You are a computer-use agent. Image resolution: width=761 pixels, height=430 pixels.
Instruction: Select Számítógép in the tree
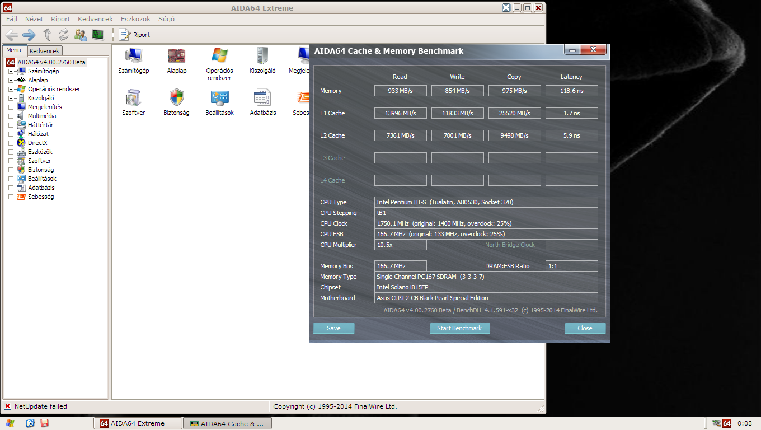click(44, 71)
